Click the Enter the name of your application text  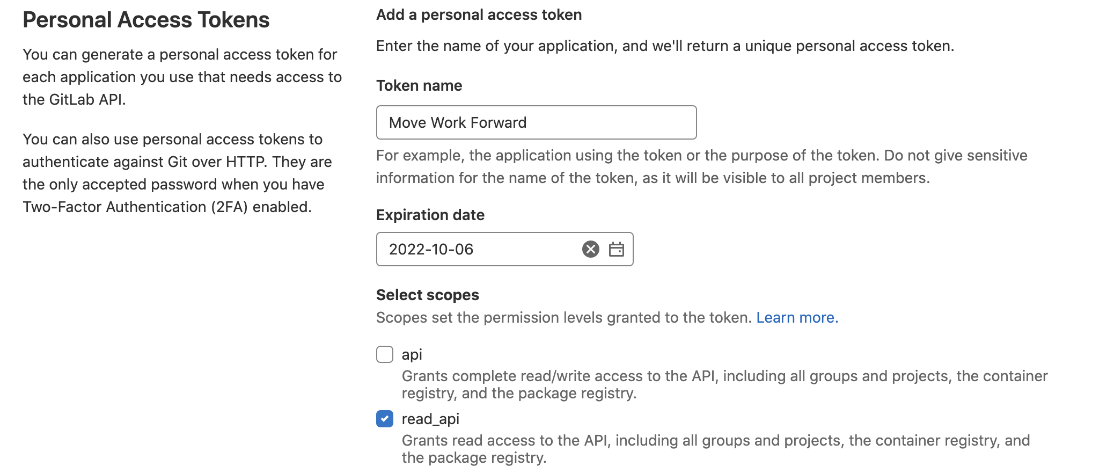pyautogui.click(x=665, y=46)
